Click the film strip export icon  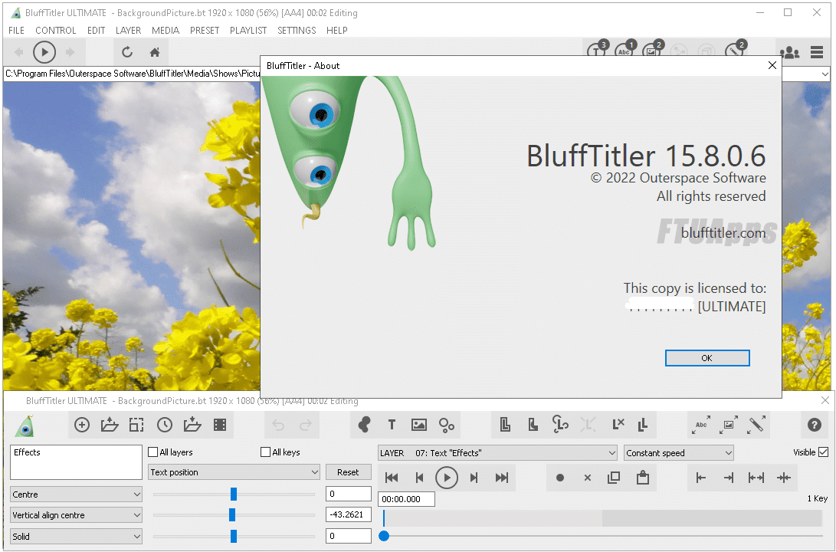(220, 425)
